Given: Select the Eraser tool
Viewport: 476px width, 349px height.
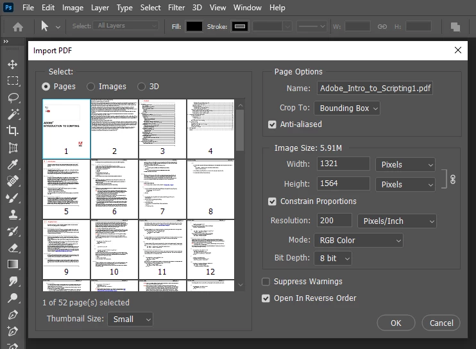Looking at the screenshot, I should 13,248.
